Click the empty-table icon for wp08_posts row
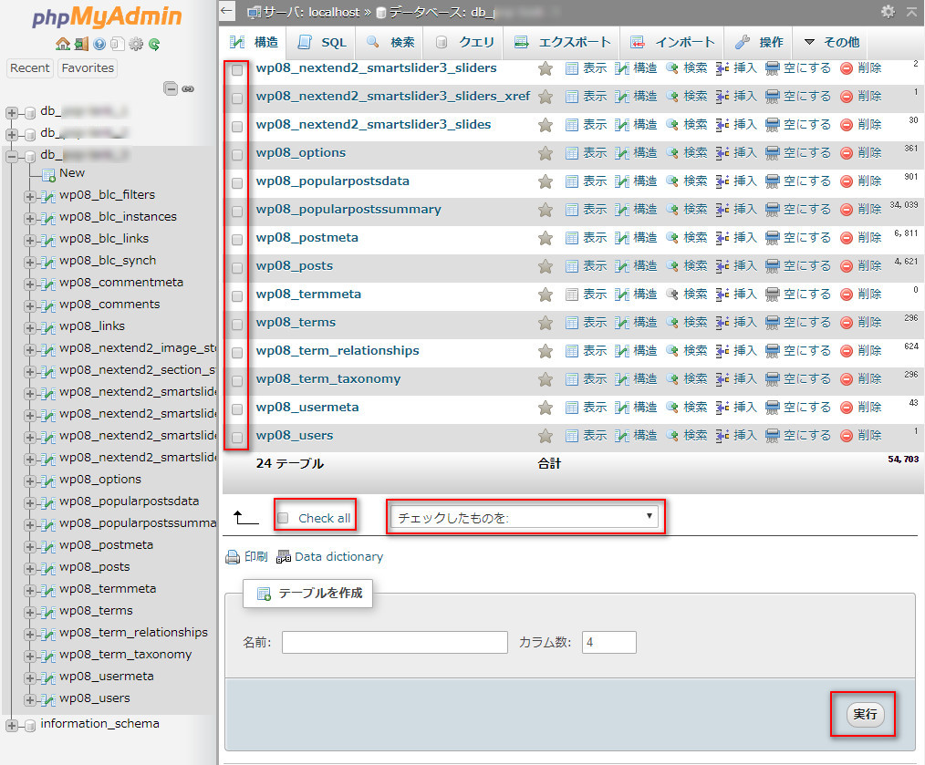Viewport: 925px width, 765px height. pyautogui.click(x=773, y=266)
